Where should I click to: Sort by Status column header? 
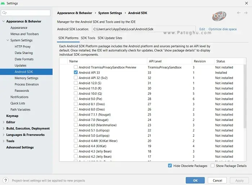click(229, 61)
